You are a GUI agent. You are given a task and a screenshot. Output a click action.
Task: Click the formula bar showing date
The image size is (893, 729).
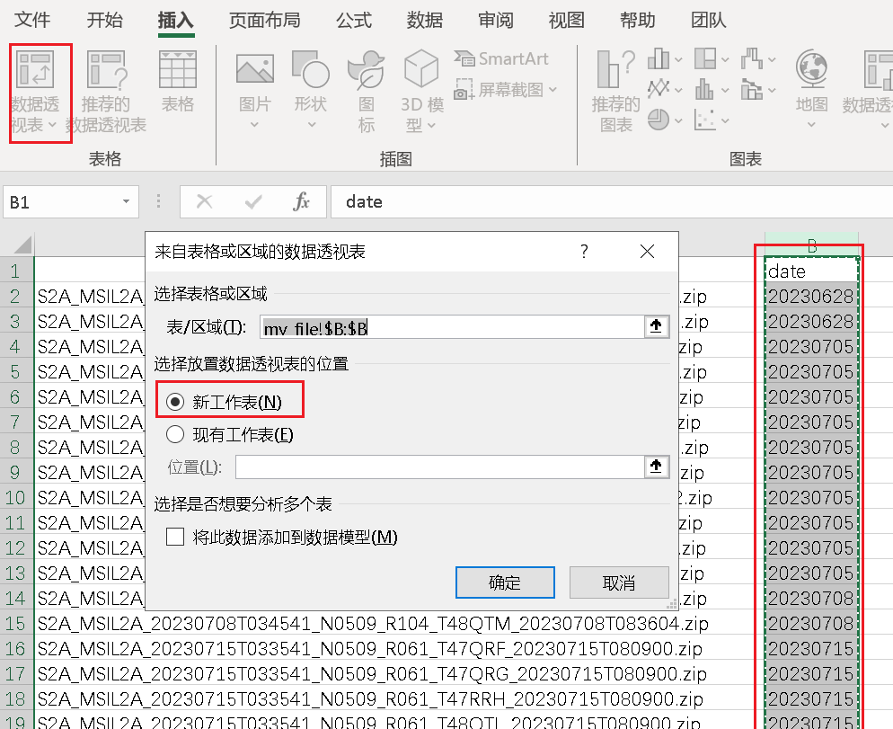click(x=612, y=201)
